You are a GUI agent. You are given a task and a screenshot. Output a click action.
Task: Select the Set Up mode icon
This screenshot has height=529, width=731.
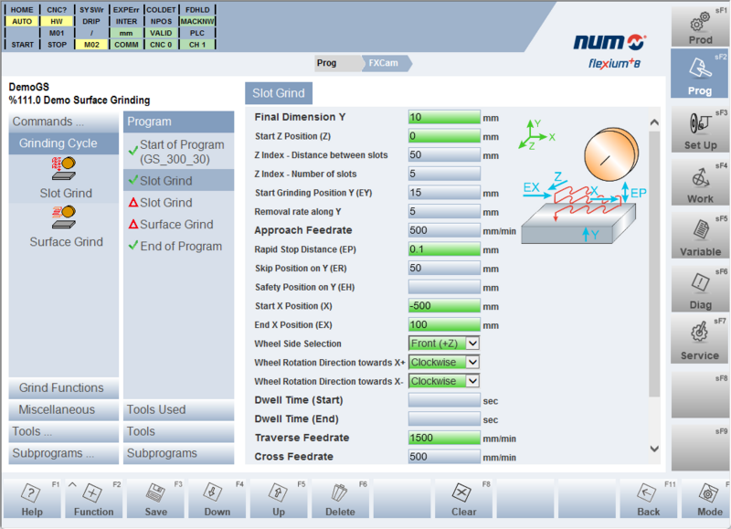point(700,131)
